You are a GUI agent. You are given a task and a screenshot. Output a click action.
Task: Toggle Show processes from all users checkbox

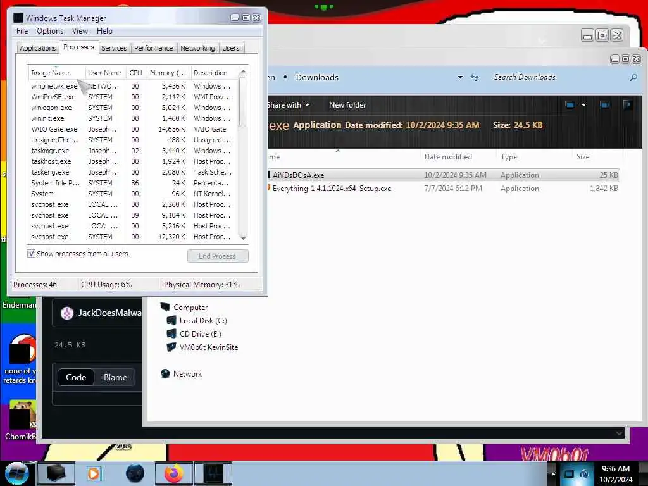click(x=32, y=253)
